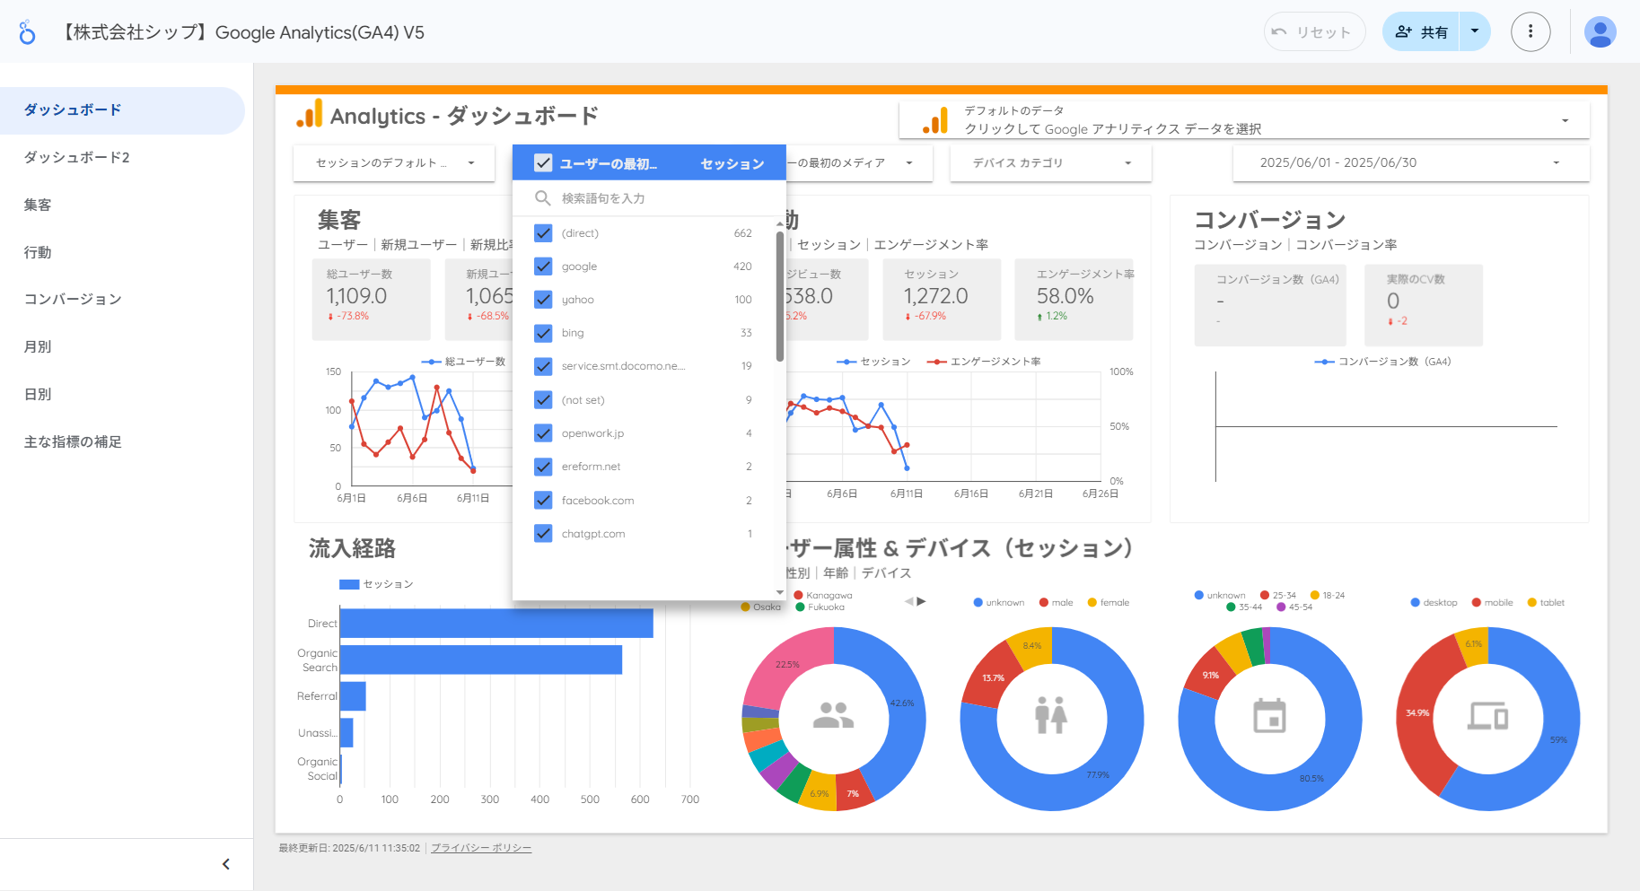Click the Analytics logo beside dashboard title

pyautogui.click(x=309, y=114)
